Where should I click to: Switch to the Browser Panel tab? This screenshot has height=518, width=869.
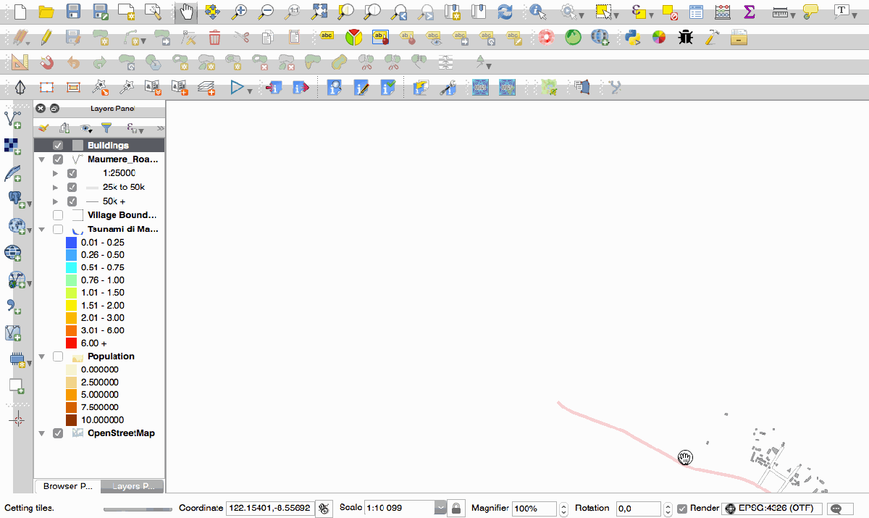67,486
